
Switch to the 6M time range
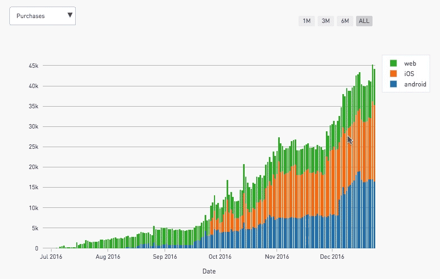tap(345, 21)
